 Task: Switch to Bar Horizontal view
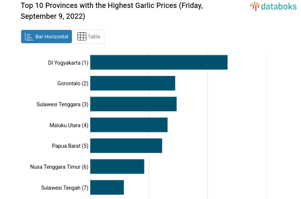(x=47, y=37)
